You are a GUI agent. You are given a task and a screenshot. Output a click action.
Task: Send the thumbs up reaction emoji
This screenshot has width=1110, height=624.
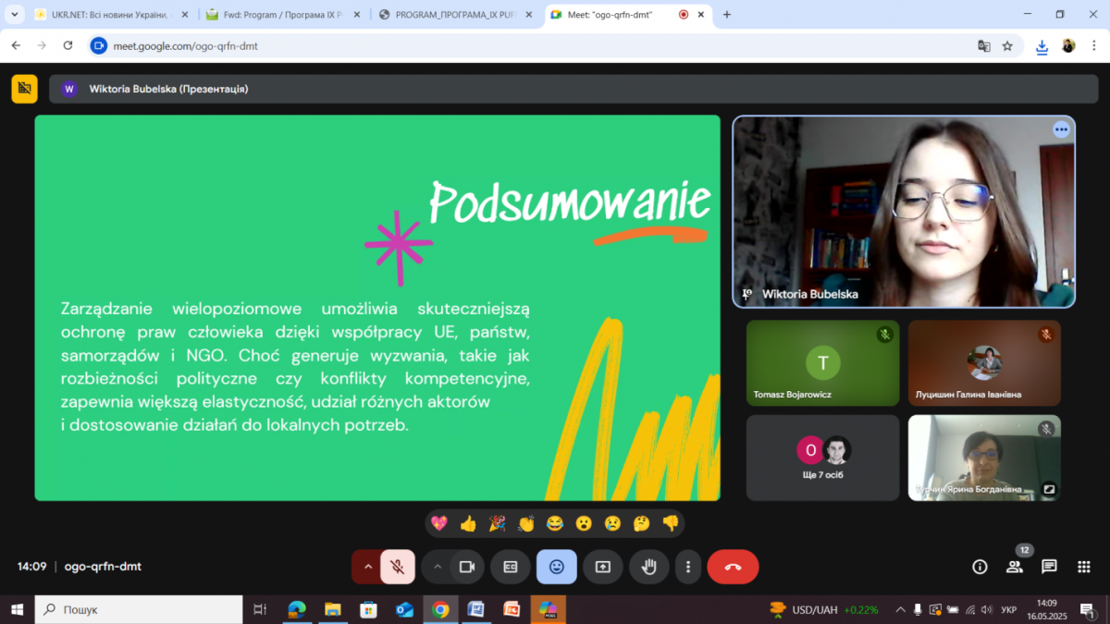468,524
